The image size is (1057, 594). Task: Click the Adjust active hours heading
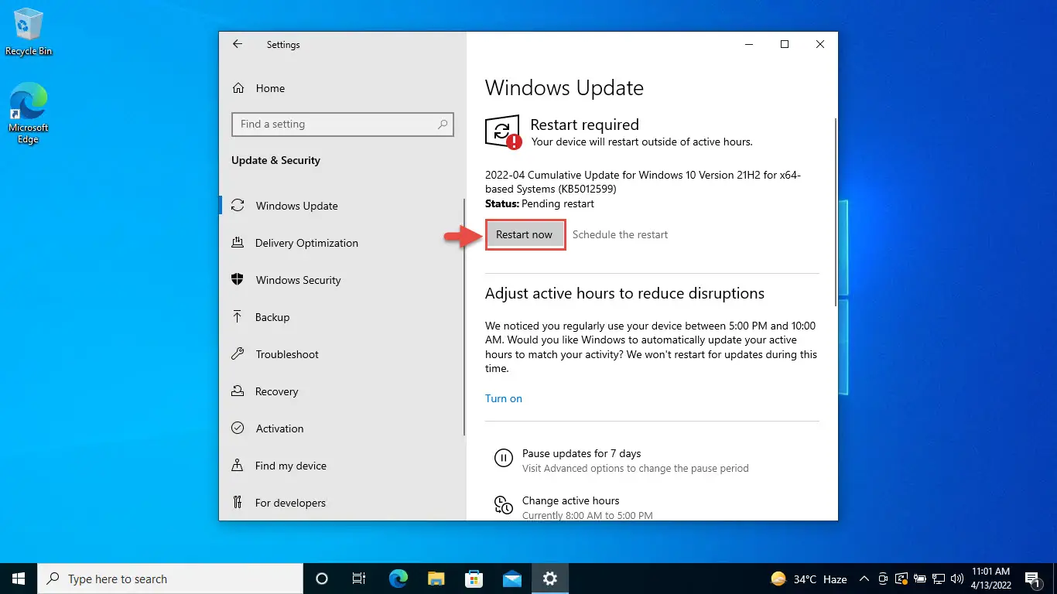click(x=624, y=293)
